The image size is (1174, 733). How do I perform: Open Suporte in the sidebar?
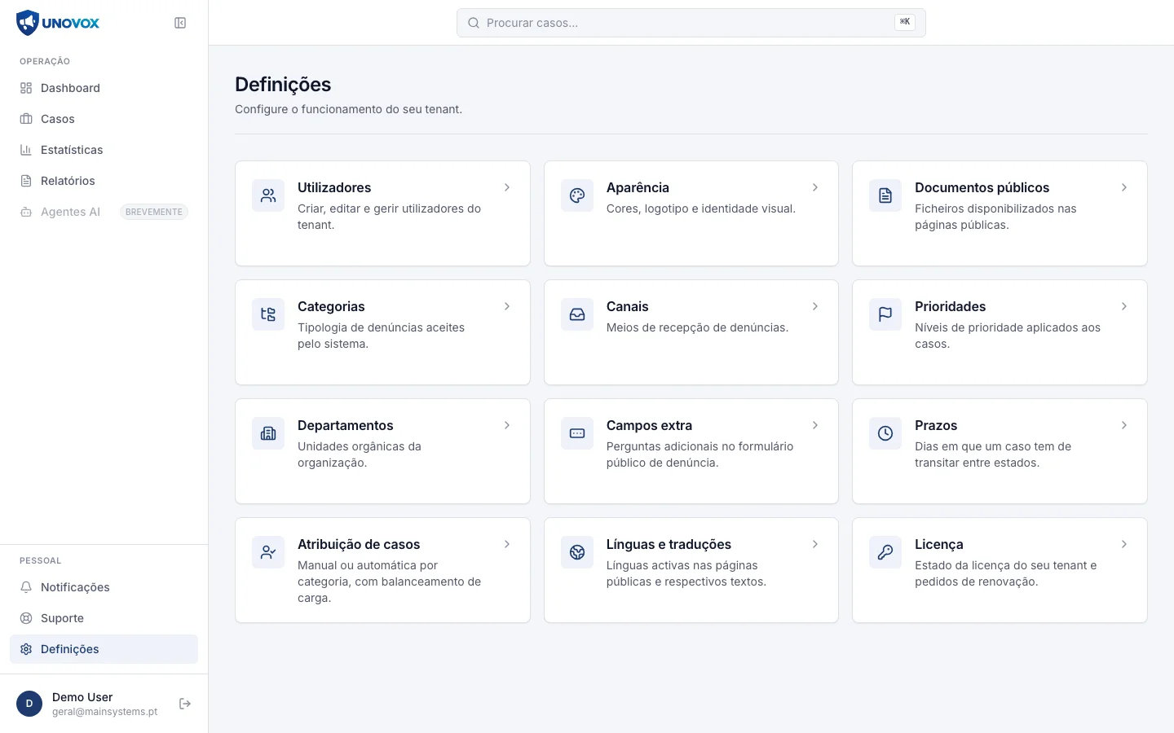click(104, 618)
